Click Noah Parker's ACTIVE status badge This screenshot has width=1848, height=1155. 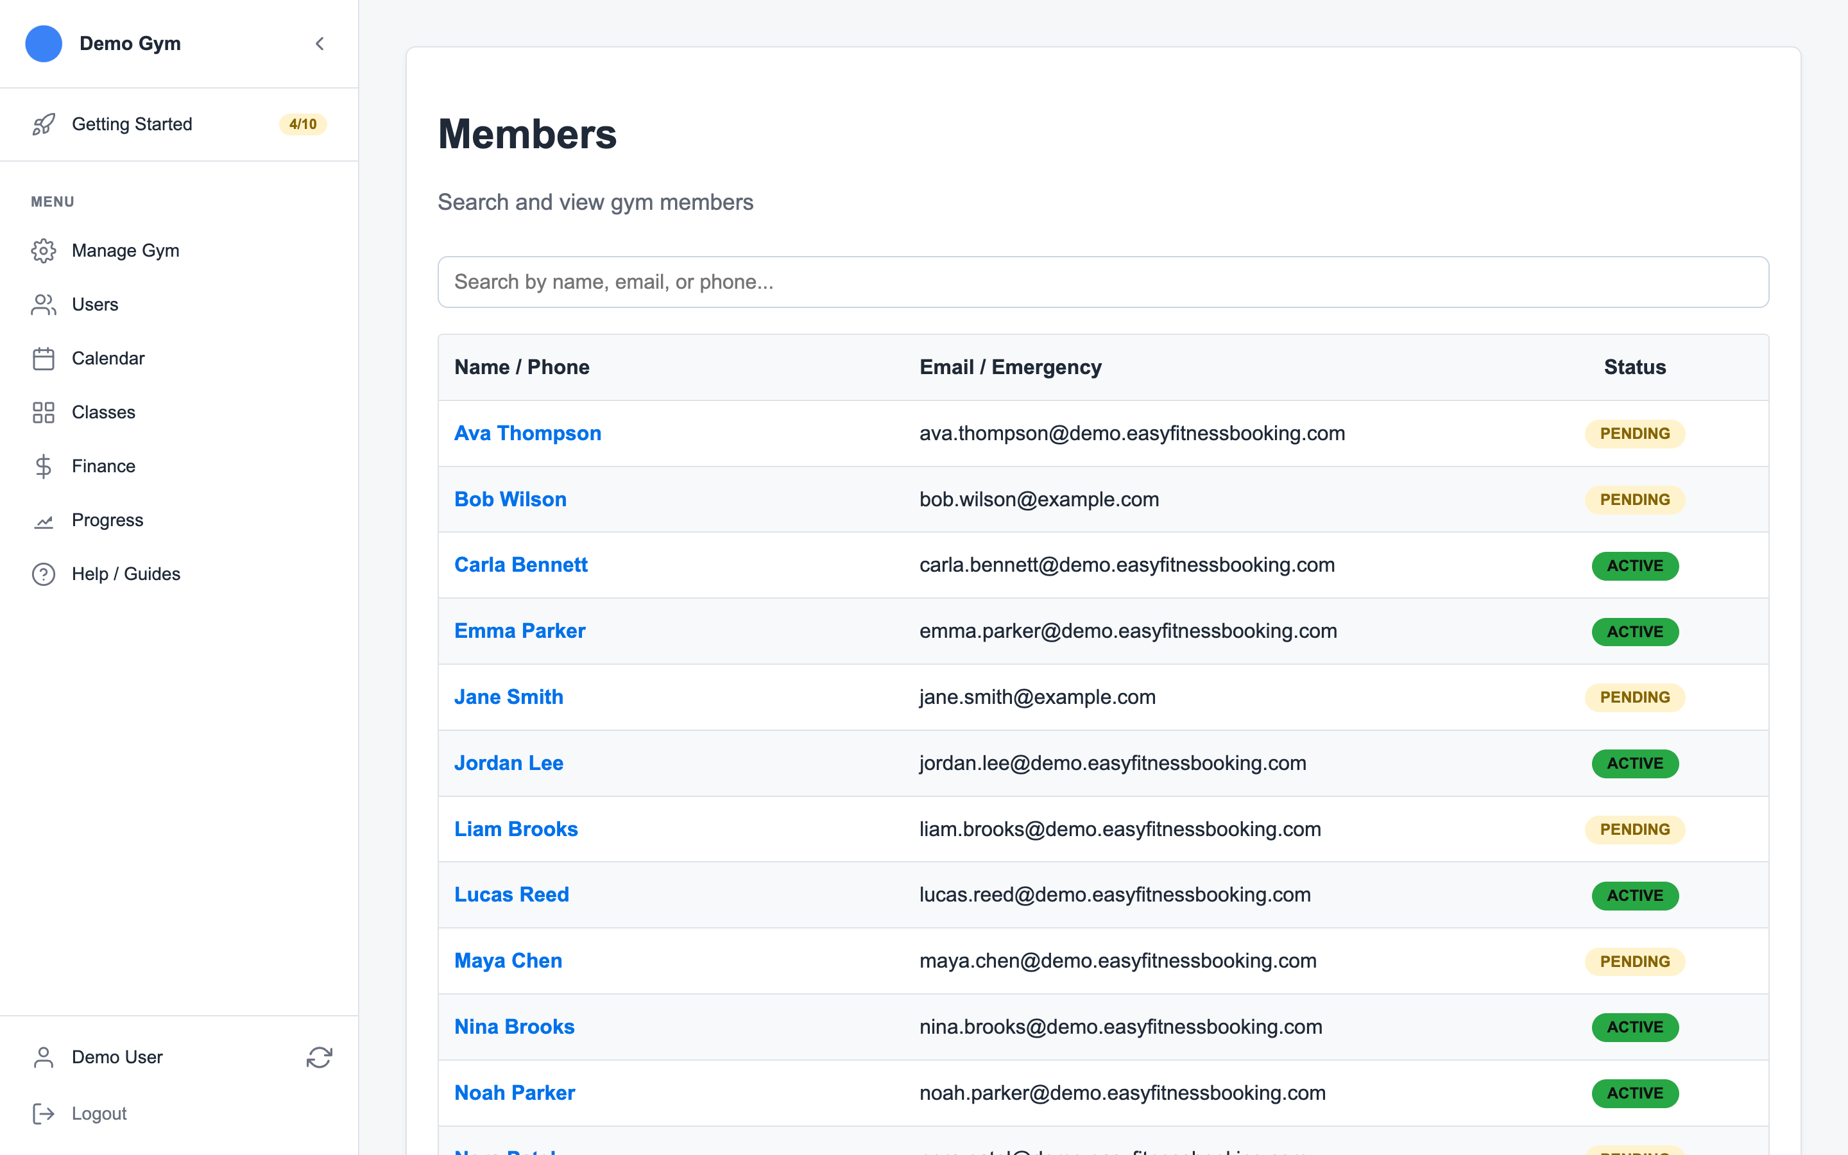1635,1093
